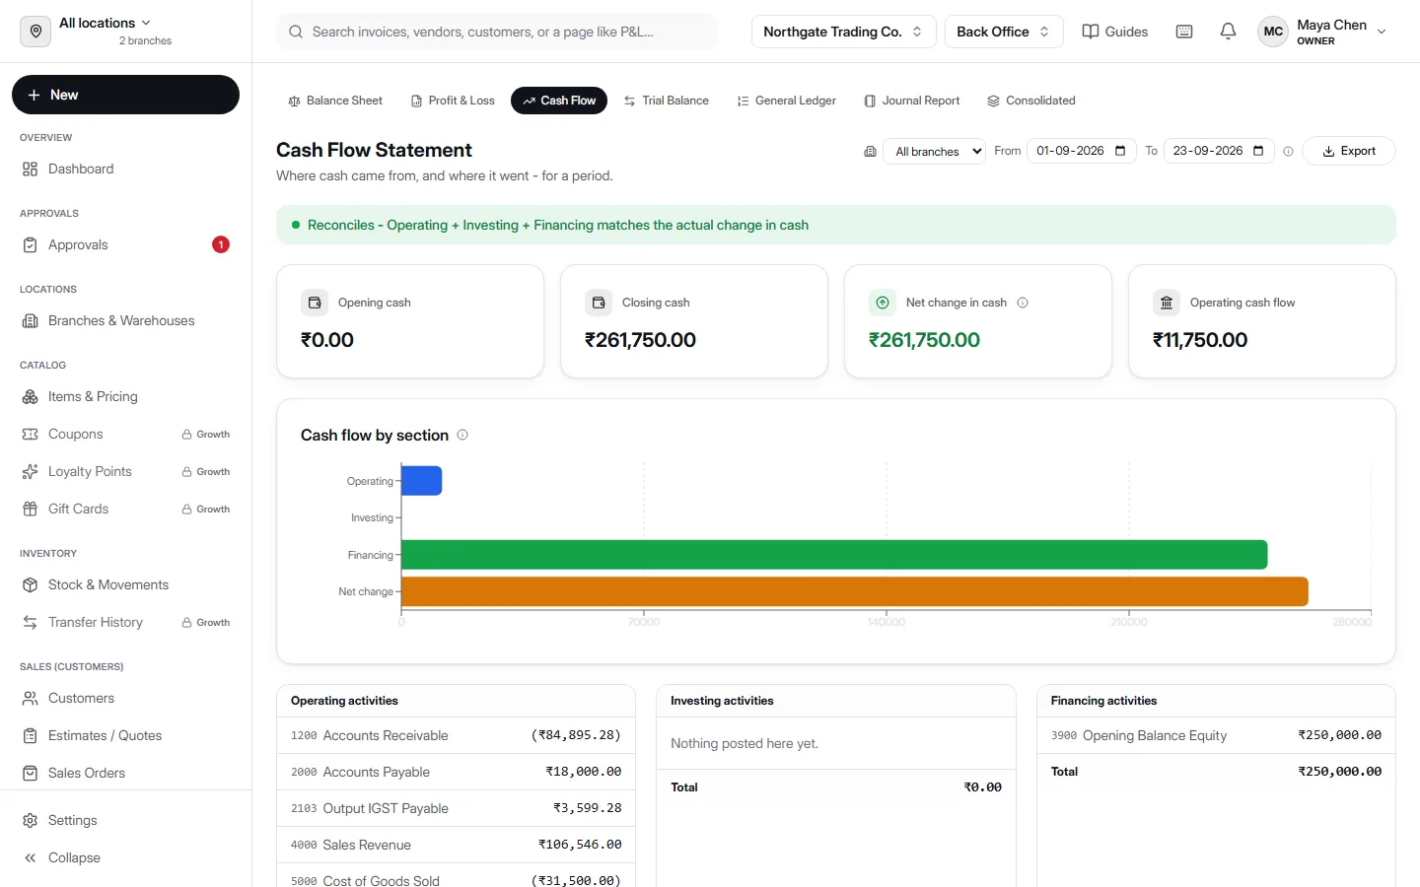This screenshot has height=887, width=1420.
Task: Click info icon next to Net change in cash
Action: pyautogui.click(x=1023, y=303)
